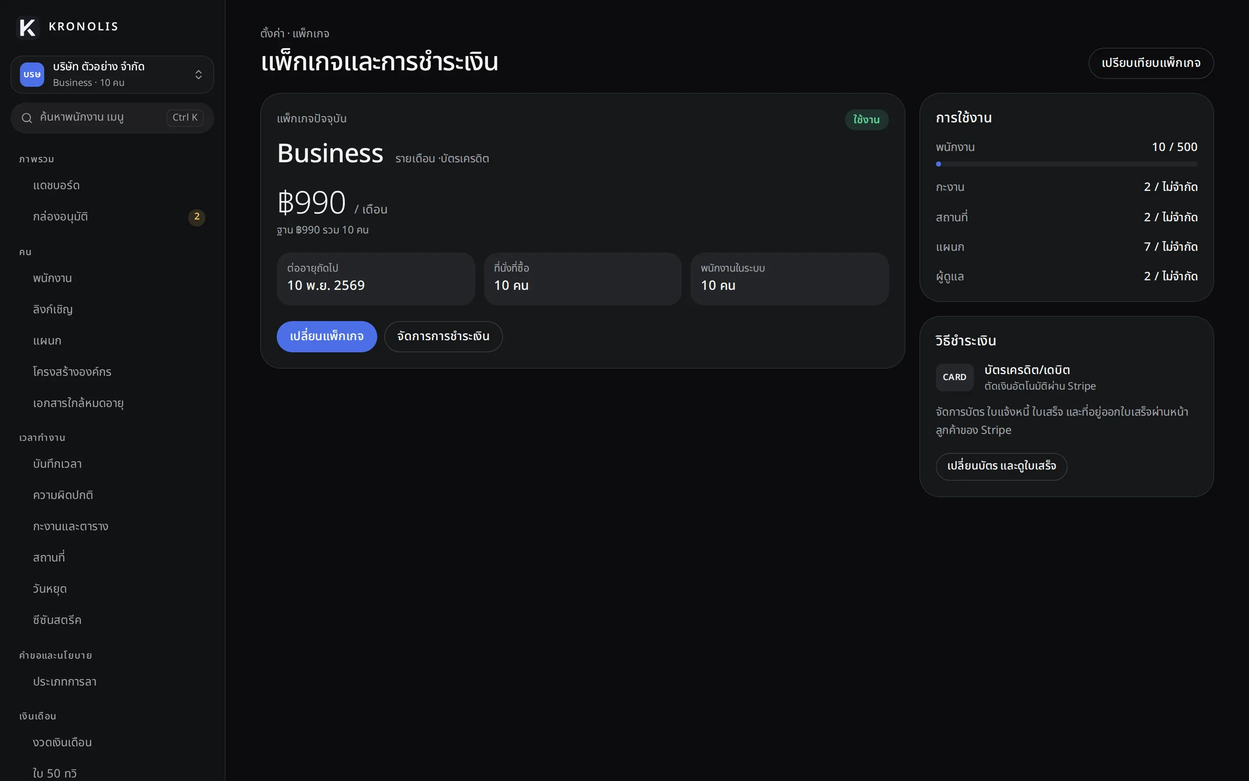The height and width of the screenshot is (781, 1249).
Task: Click the เปรียบเทียบแพ็กเกจ button
Action: point(1151,63)
